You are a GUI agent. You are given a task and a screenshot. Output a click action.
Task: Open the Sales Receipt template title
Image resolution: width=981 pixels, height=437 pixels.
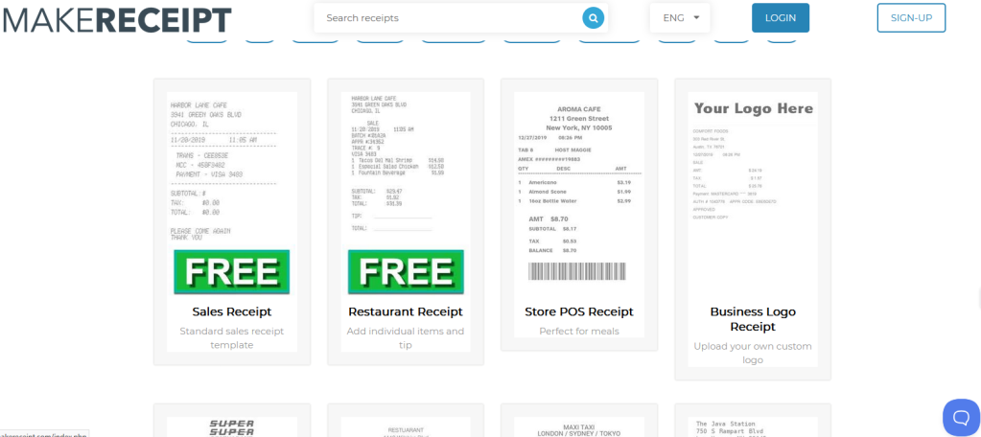tap(232, 311)
